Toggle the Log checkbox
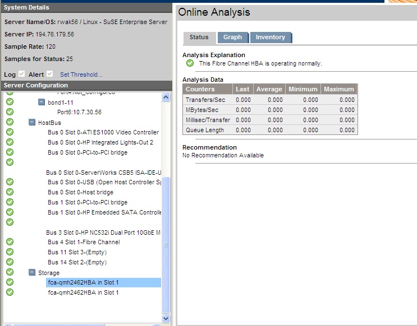The image size is (417, 326). 22,74
